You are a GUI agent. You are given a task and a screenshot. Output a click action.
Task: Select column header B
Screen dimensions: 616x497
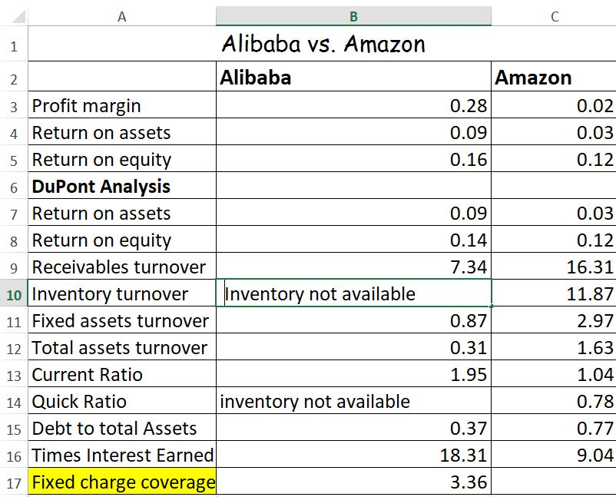click(x=353, y=14)
